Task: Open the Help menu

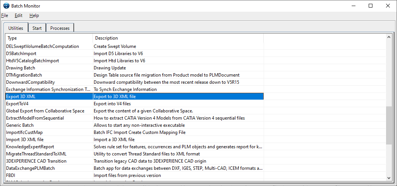Action: click(34, 15)
